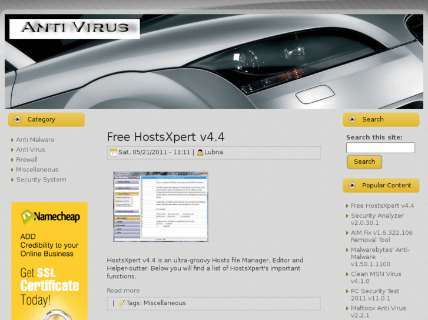Open the Miscellaneous tag link
Screen dimensions: 428x320
pyautogui.click(x=165, y=303)
